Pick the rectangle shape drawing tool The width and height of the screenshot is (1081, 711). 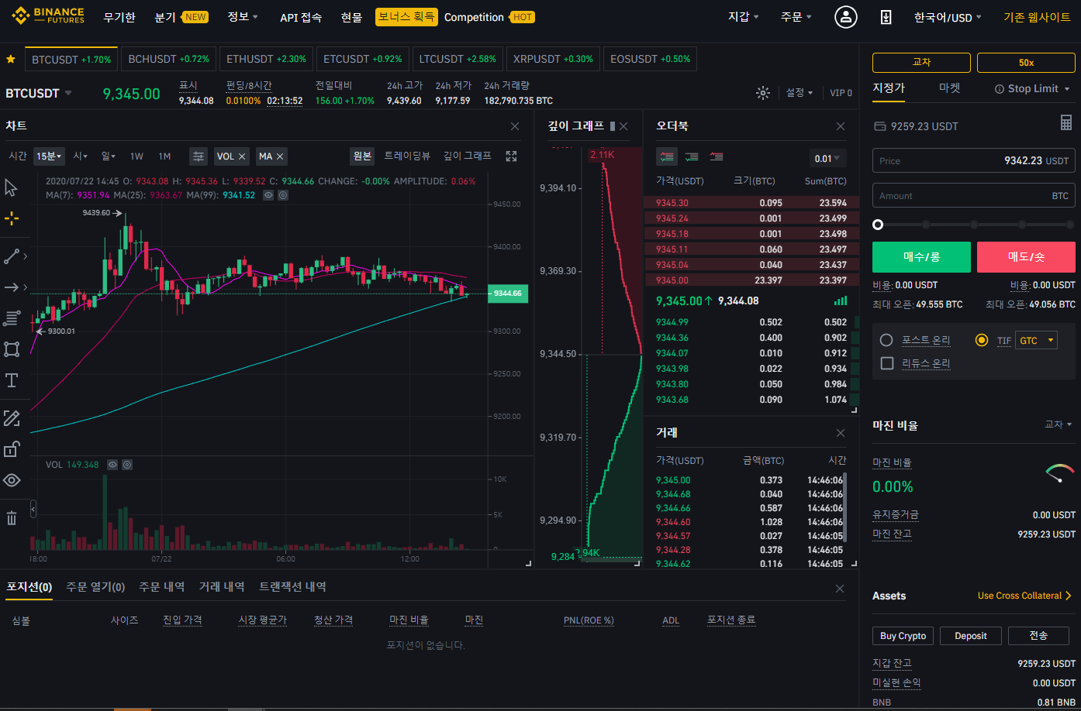pyautogui.click(x=11, y=349)
